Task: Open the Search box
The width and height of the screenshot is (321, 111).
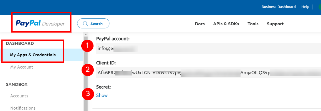Action: 93,24
